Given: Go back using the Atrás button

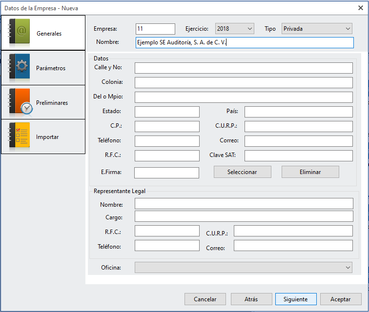Looking at the screenshot, I should (x=251, y=299).
